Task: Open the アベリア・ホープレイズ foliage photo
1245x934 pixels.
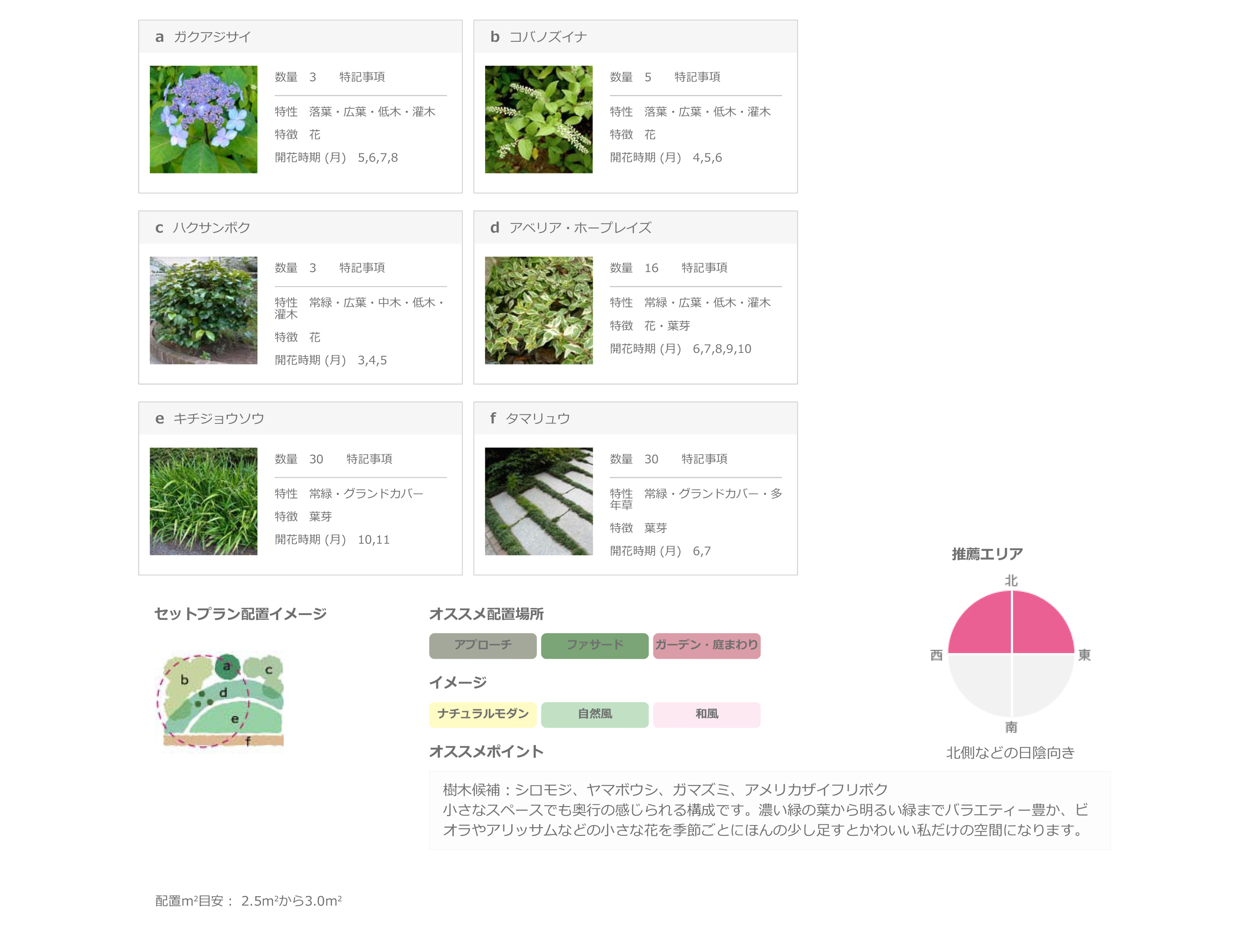Action: point(538,310)
